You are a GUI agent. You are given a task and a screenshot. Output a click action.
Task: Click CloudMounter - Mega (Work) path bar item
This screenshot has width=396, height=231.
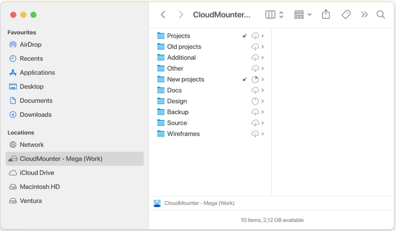(x=199, y=203)
